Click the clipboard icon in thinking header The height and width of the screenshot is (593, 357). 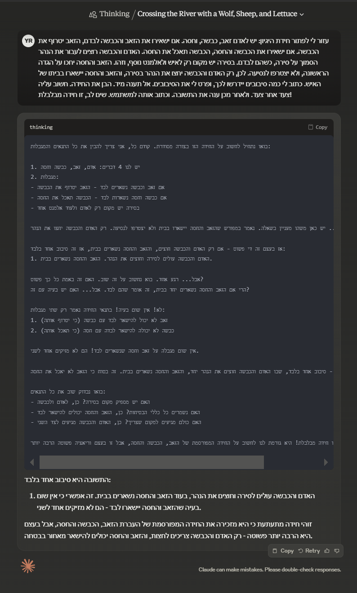pyautogui.click(x=311, y=127)
